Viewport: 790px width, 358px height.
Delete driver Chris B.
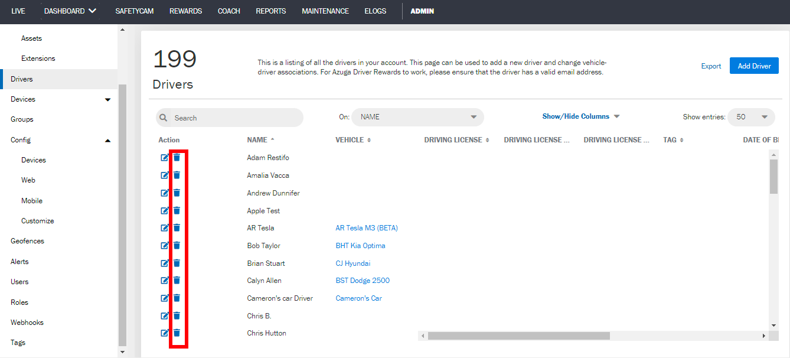click(x=177, y=316)
